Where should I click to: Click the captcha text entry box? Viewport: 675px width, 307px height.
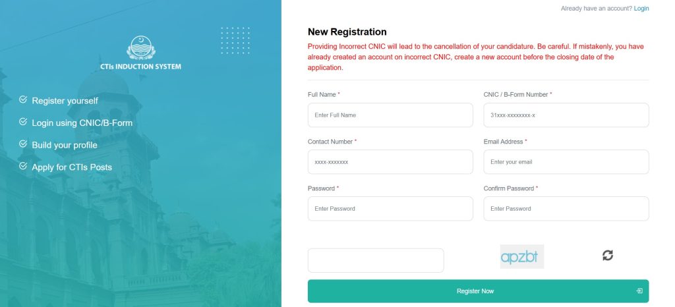[376, 260]
